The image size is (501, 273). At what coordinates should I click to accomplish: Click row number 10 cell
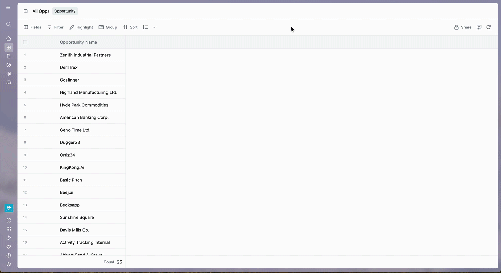25,167
